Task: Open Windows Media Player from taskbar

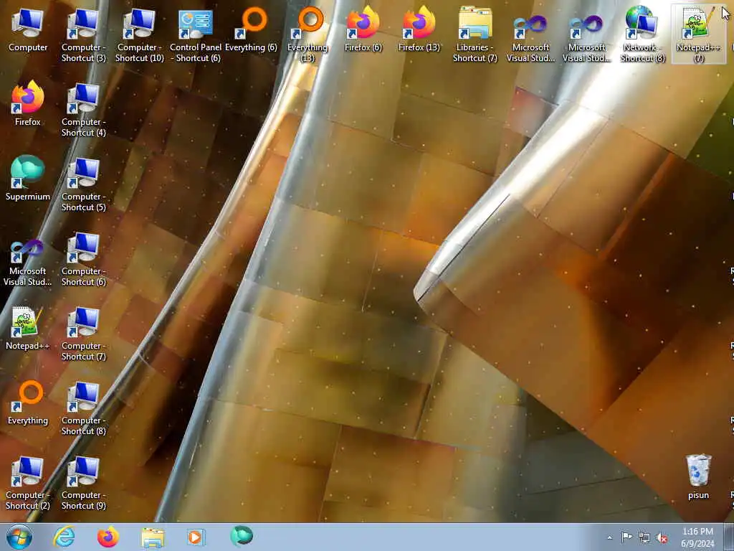Action: (195, 537)
